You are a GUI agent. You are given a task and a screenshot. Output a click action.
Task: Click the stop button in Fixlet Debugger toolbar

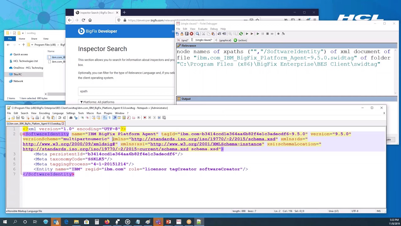pos(268,34)
